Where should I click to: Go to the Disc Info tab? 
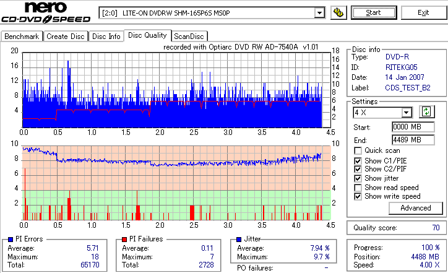click(106, 37)
